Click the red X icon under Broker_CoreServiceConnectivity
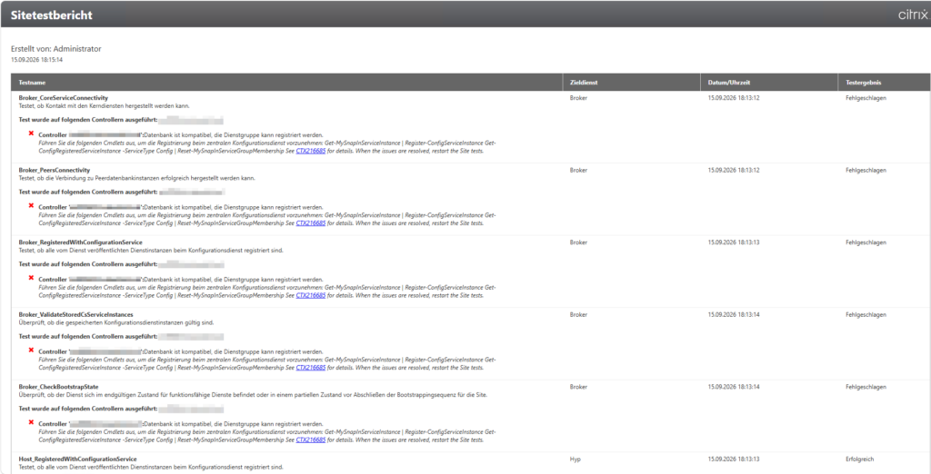 point(31,133)
